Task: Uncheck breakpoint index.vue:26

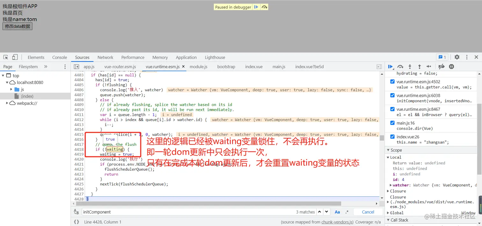Action: click(x=392, y=137)
